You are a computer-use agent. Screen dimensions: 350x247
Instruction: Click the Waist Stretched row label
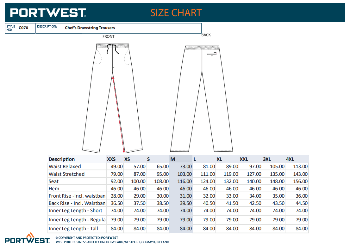pos(66,174)
